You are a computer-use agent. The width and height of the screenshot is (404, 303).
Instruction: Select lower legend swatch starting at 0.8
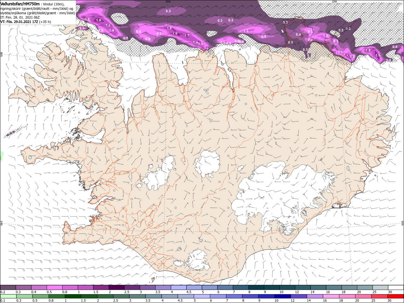click(x=56, y=296)
